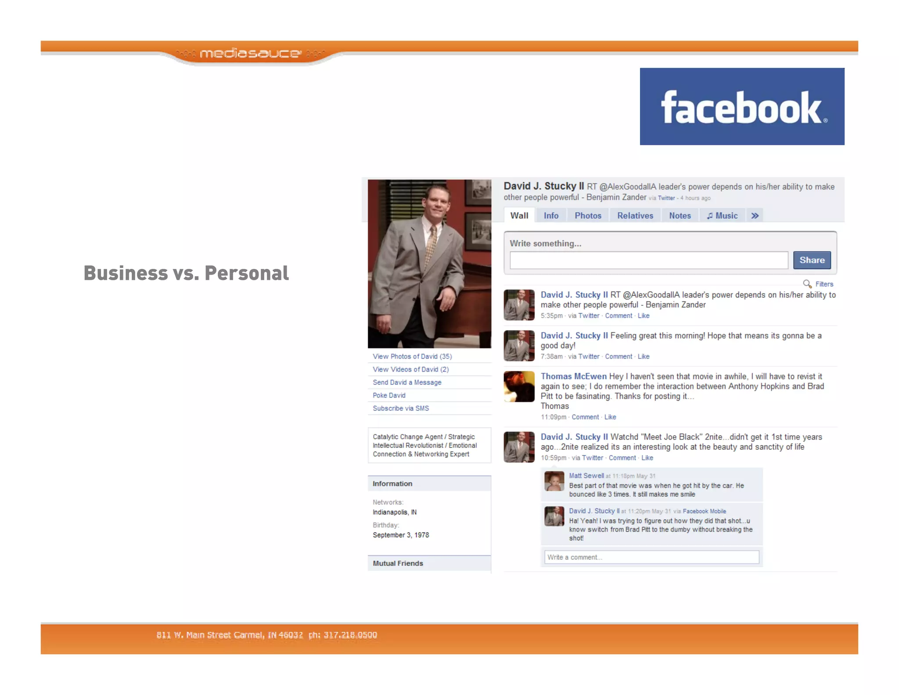The width and height of the screenshot is (899, 695).
Task: Open the Photos tab
Action: coord(588,215)
